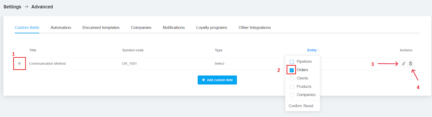Open the Document templates tab
This screenshot has width=432, height=117.
point(101,27)
